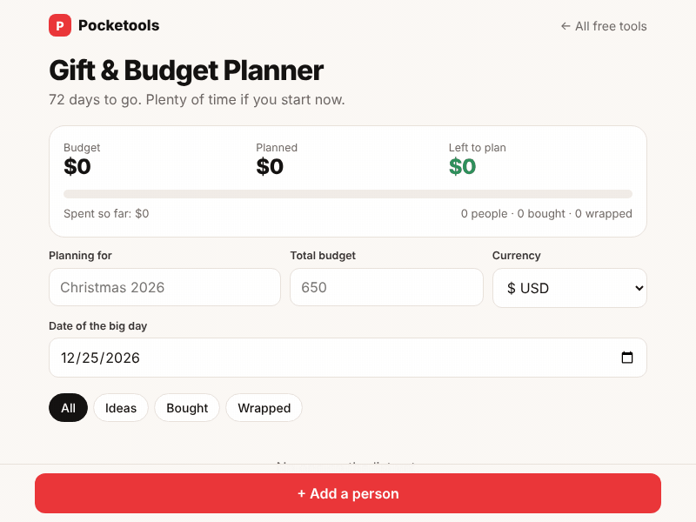This screenshot has height=522, width=696.
Task: Click the 'Total budget' label
Action: click(323, 255)
